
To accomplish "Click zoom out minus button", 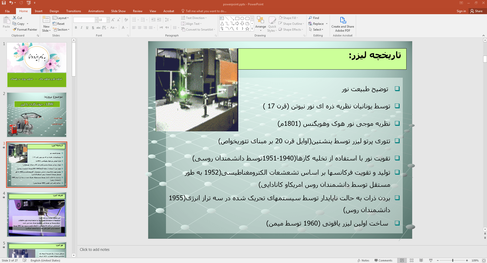I will [x=438, y=260].
